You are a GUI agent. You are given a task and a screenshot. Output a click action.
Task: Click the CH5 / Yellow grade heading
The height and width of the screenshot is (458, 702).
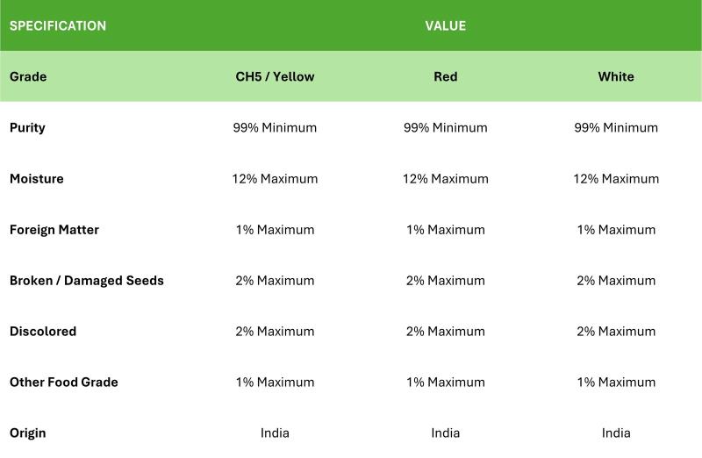pyautogui.click(x=275, y=76)
